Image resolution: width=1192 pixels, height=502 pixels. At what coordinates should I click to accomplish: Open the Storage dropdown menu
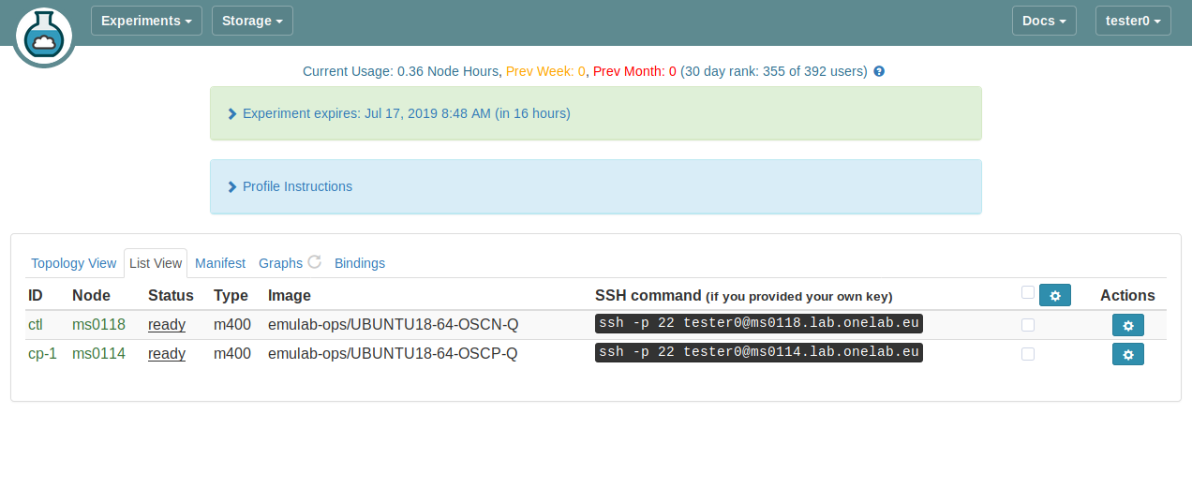(x=252, y=21)
